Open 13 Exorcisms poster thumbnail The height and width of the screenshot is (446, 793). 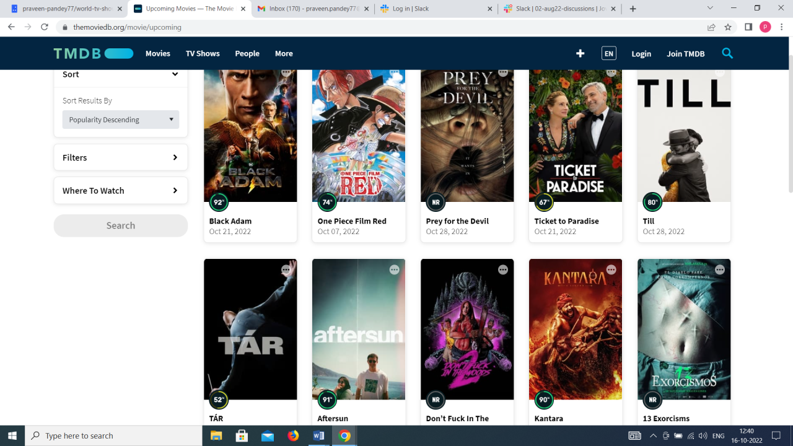684,329
